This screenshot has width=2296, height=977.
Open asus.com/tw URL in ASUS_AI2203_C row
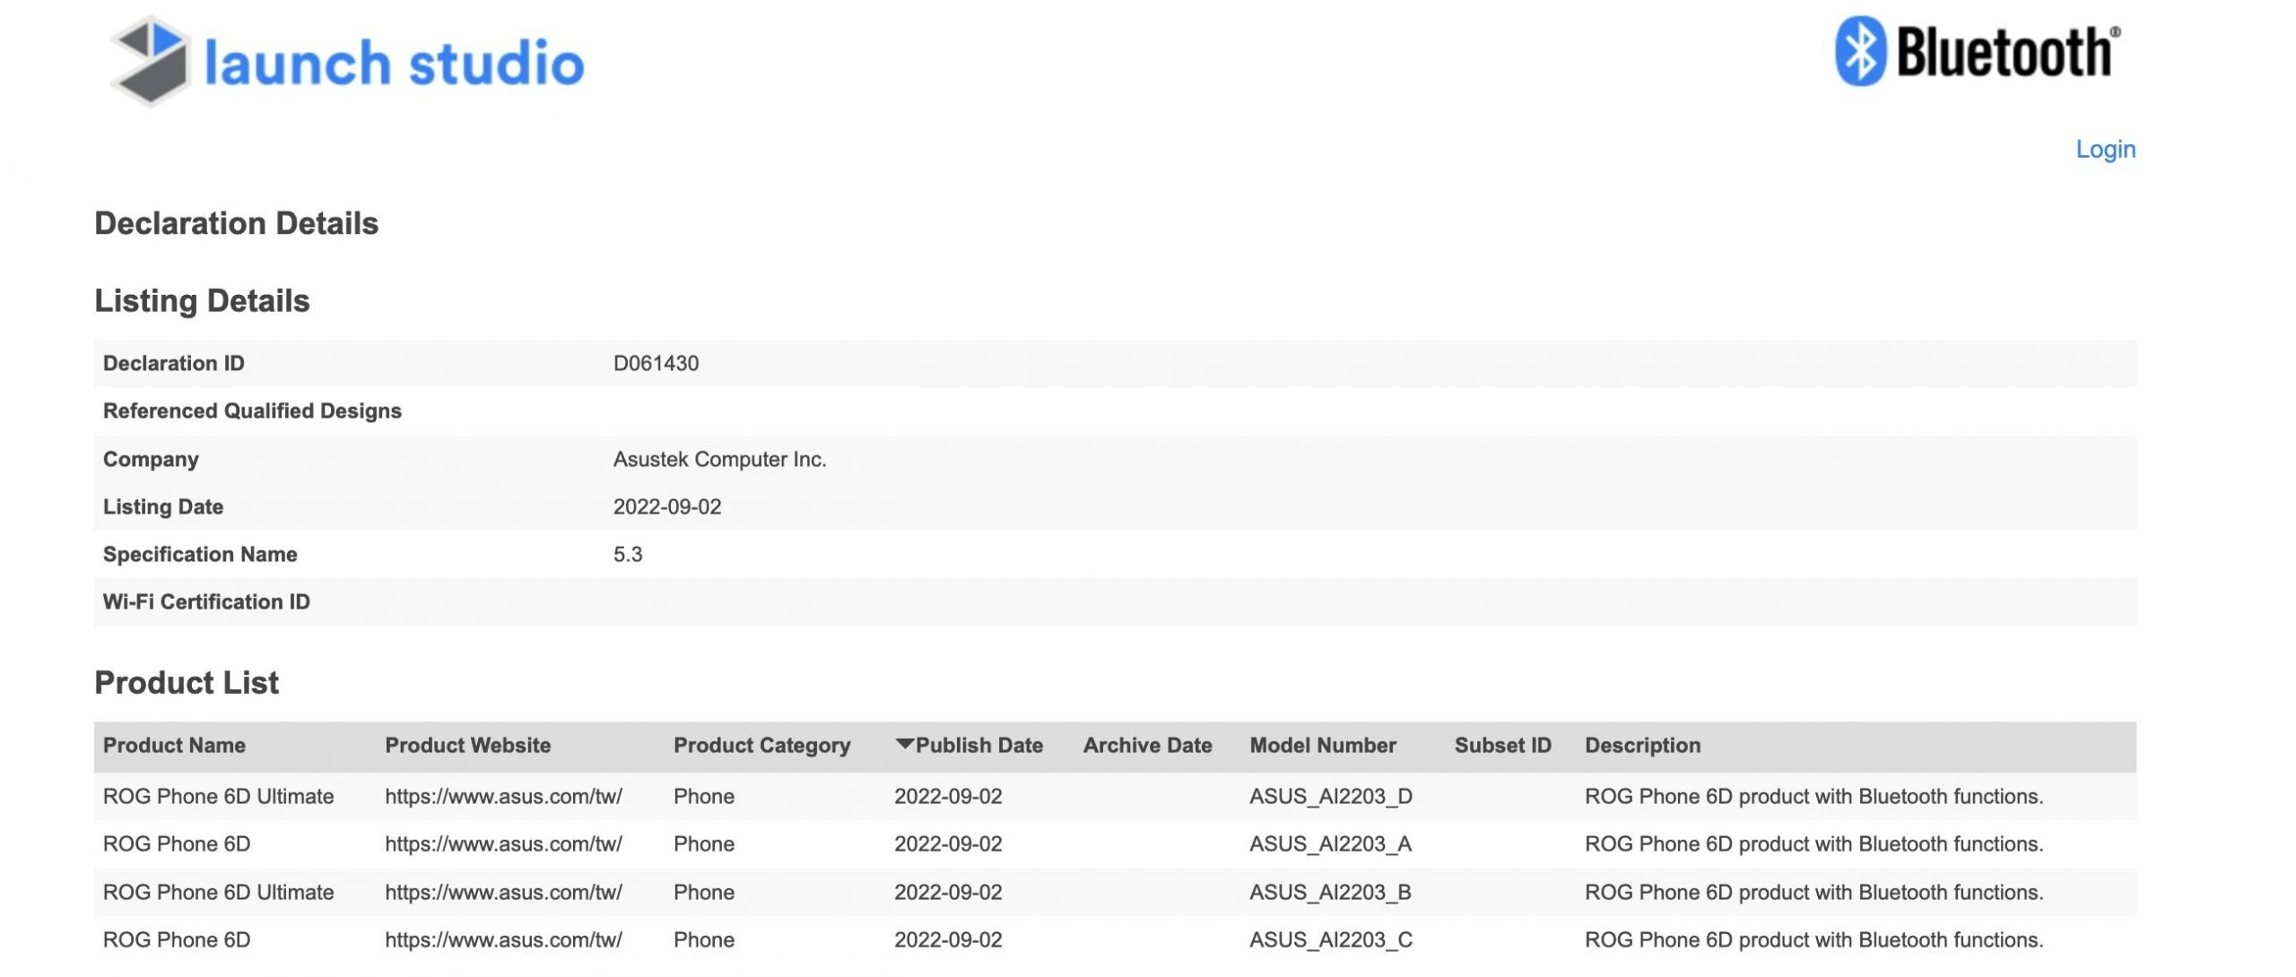tap(503, 939)
